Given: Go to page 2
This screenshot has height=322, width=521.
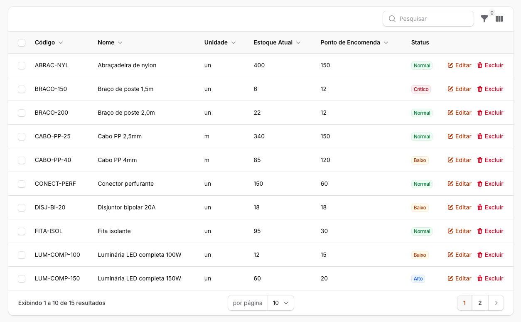Looking at the screenshot, I should click(480, 303).
